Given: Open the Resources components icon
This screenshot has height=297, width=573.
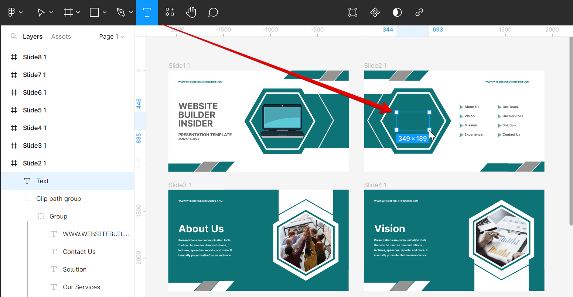Looking at the screenshot, I should (170, 13).
